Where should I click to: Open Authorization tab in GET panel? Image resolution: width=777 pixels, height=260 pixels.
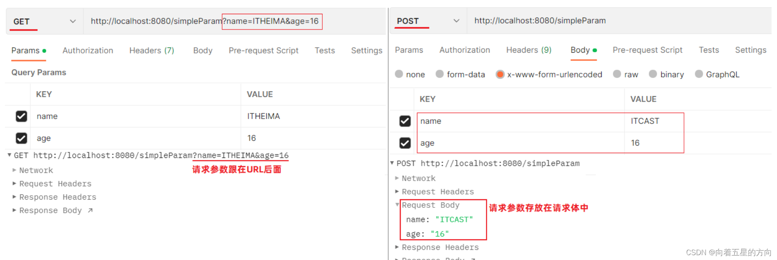click(x=88, y=51)
